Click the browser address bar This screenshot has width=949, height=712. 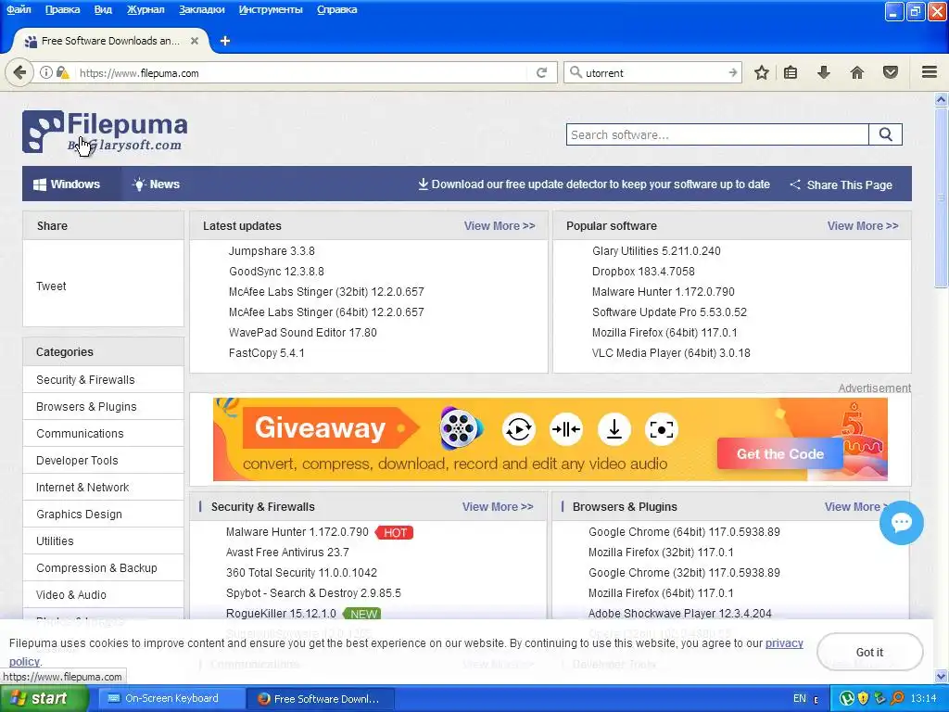303,72
